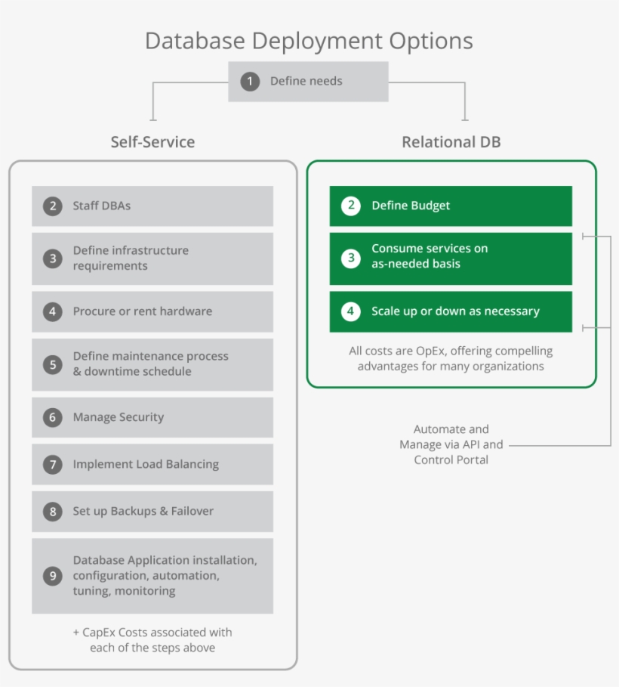Click the Scale up or down as necessary bar

(450, 311)
